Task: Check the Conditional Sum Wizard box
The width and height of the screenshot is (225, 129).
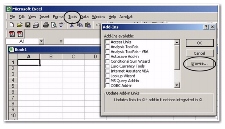Action: (x=107, y=61)
